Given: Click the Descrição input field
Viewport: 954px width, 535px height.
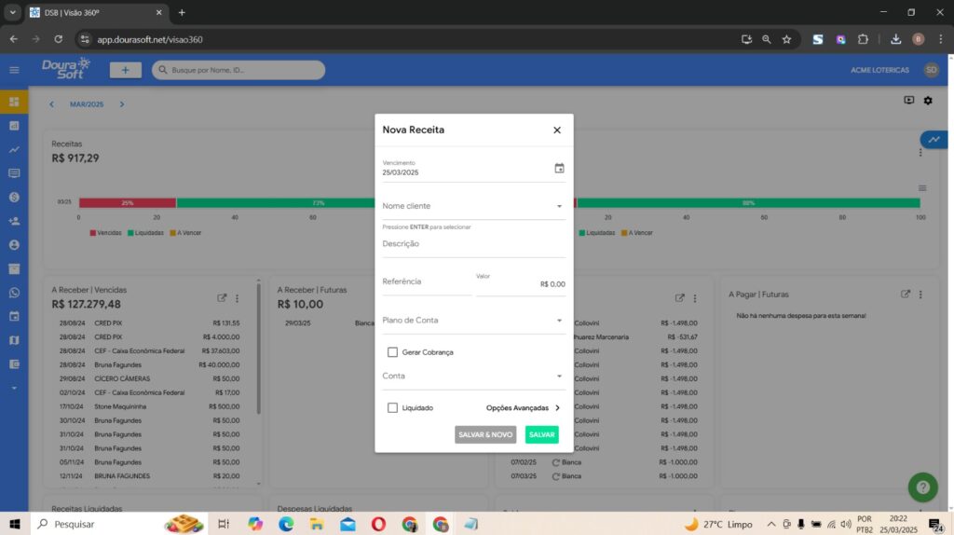Looking at the screenshot, I should click(473, 245).
